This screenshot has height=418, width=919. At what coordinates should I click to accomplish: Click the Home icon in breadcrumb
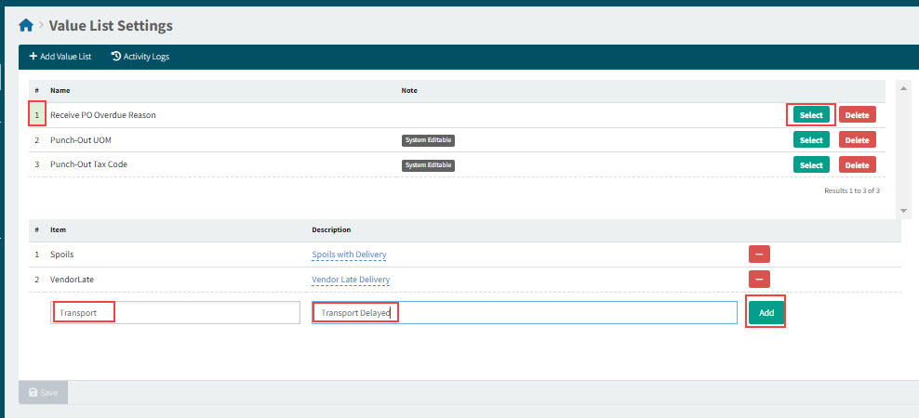pyautogui.click(x=26, y=25)
